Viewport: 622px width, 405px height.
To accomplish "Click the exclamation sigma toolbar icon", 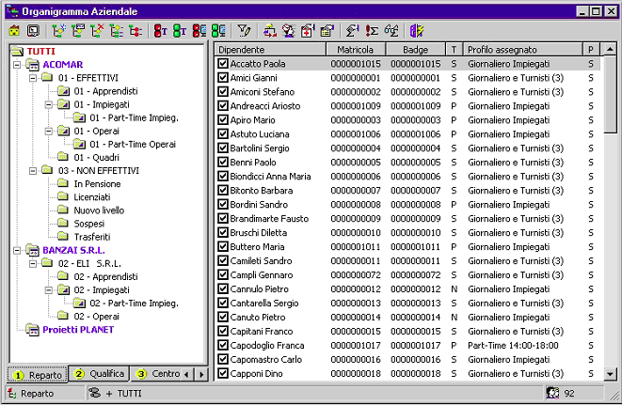I will pos(372,30).
